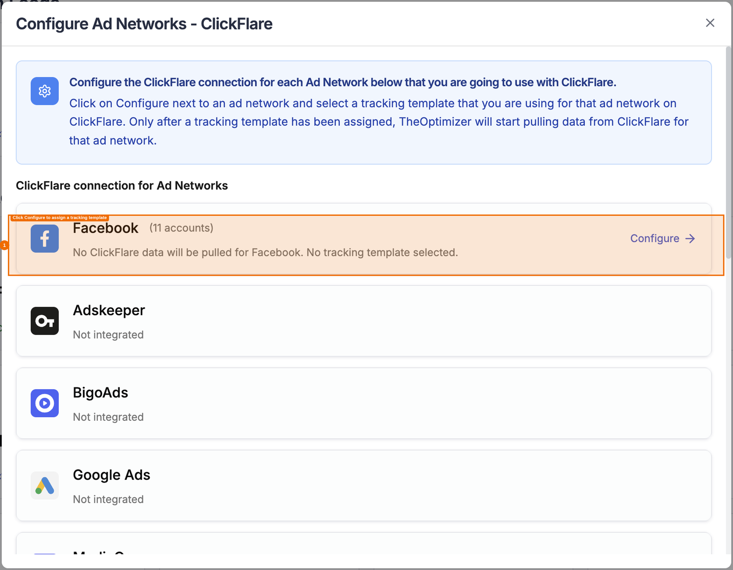
Task: Close the Configure Ad Networks dialog
Action: (x=710, y=23)
